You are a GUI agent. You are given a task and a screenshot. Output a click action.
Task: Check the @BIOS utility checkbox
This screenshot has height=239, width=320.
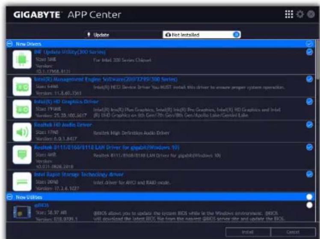click(x=309, y=205)
